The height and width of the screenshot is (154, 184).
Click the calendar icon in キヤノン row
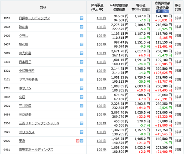pos(82,88)
